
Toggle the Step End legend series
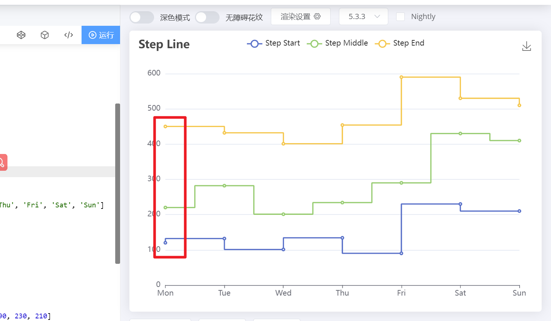[x=400, y=43]
